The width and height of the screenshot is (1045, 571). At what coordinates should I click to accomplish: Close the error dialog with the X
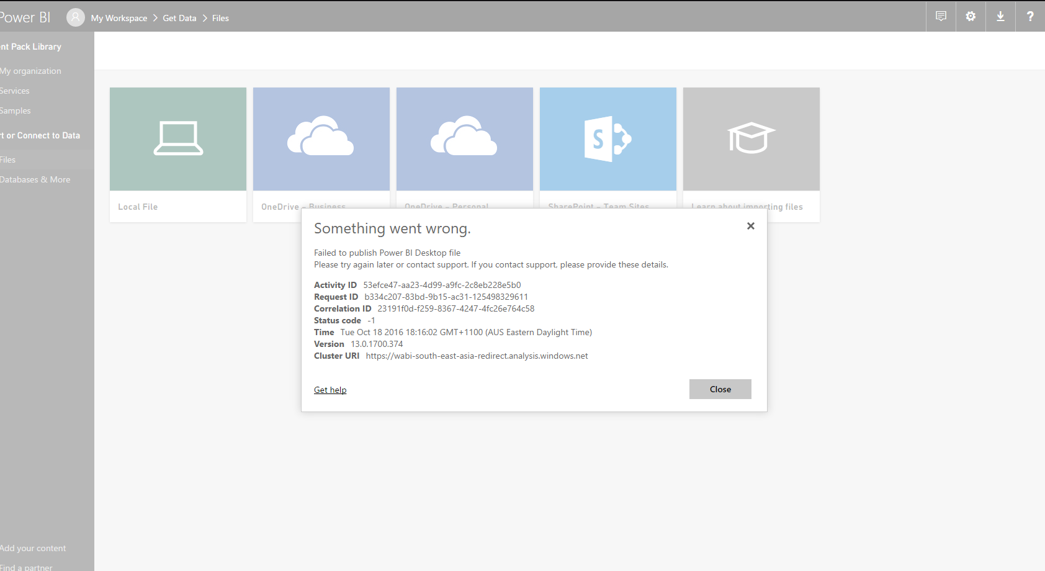[x=751, y=226]
